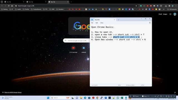178x100 pixels.
Task: Open Microsoft Edge from taskbar
Action: (85, 98)
